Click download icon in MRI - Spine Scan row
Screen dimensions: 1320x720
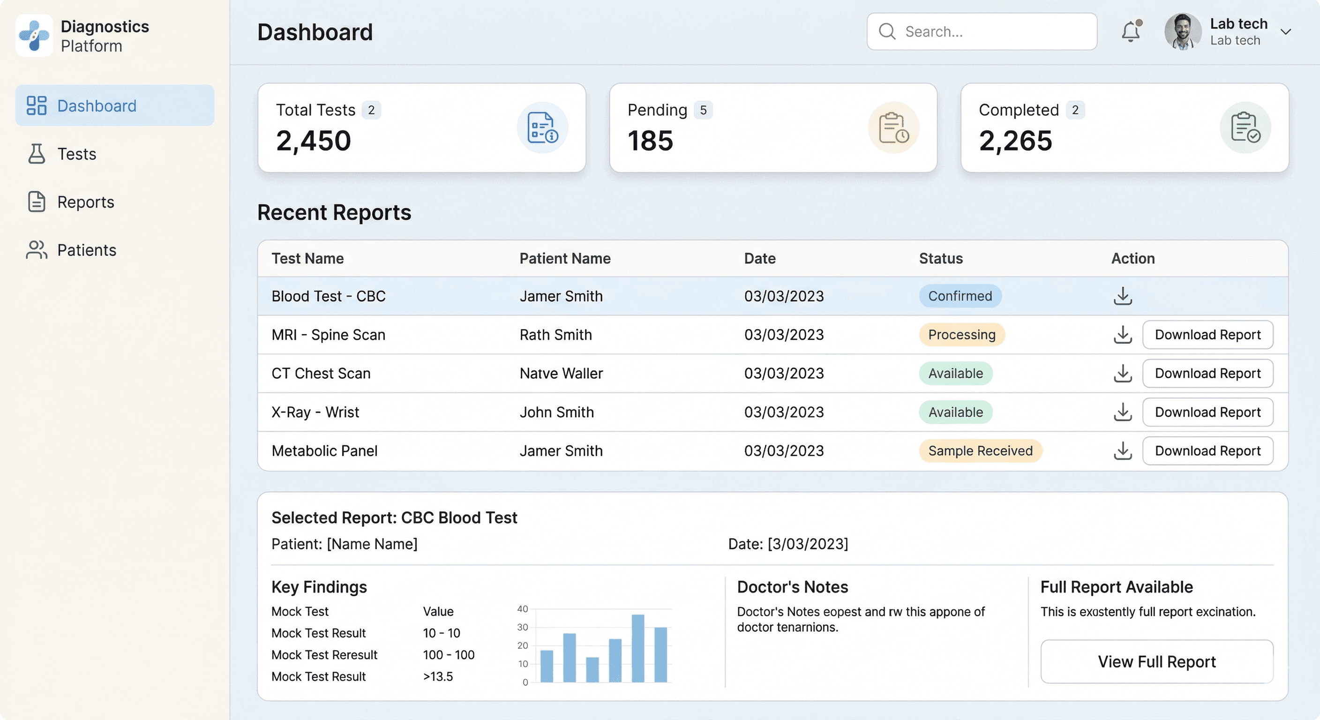pos(1122,335)
